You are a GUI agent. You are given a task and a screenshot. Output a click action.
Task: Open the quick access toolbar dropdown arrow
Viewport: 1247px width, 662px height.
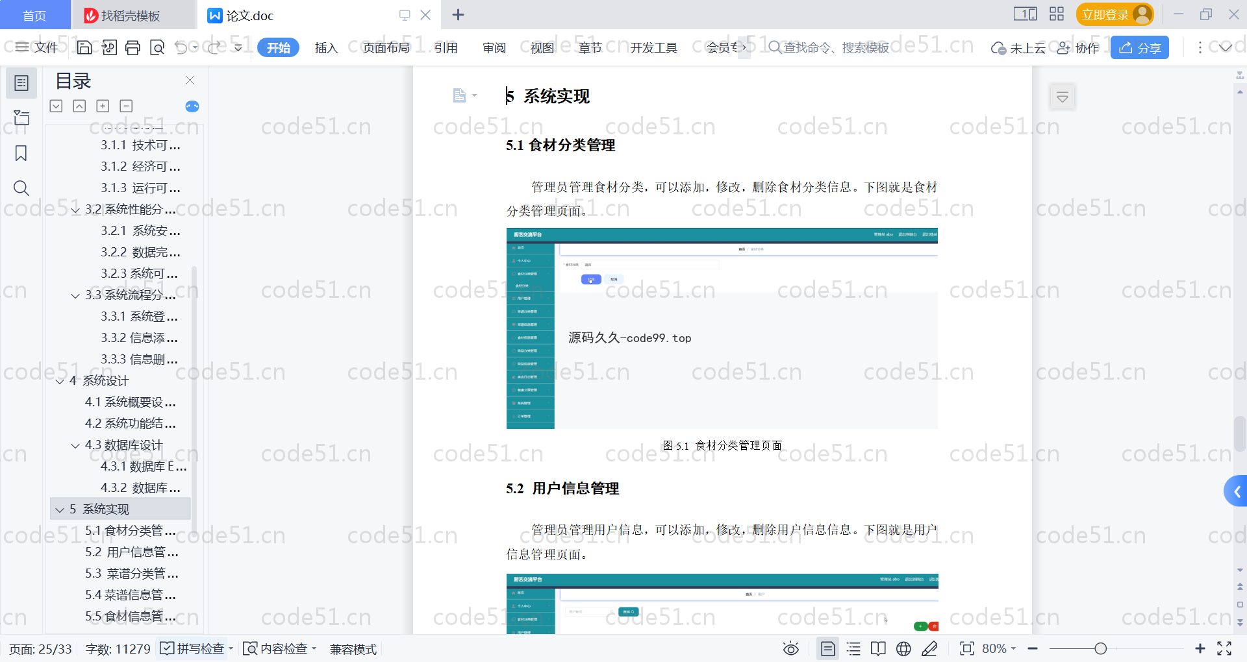[x=238, y=47]
